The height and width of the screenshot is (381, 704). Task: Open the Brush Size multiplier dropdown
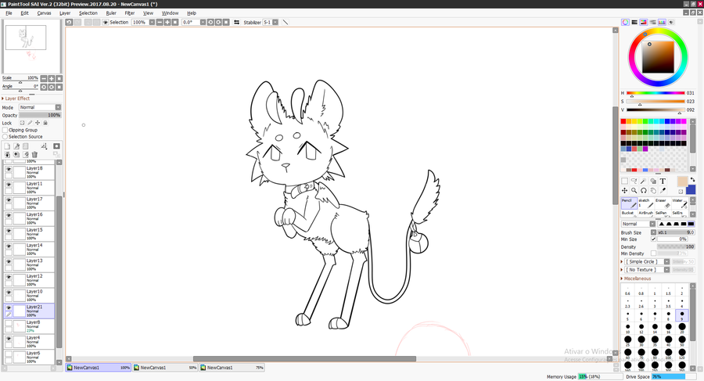(x=653, y=232)
